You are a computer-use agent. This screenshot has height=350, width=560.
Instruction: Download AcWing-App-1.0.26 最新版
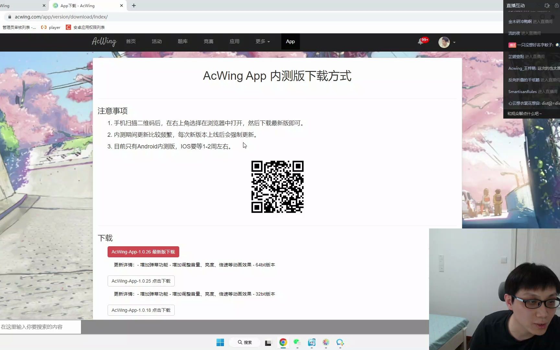tap(143, 252)
